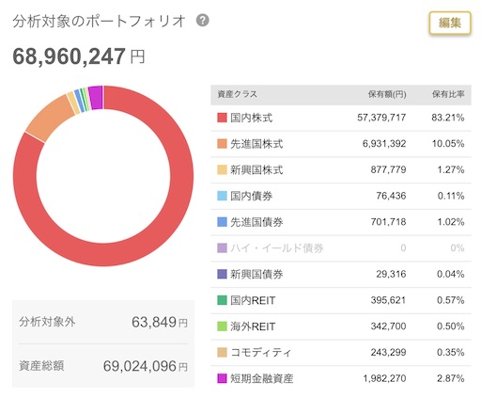
Task: Click the 国内株式 red color swatch
Action: (222, 118)
